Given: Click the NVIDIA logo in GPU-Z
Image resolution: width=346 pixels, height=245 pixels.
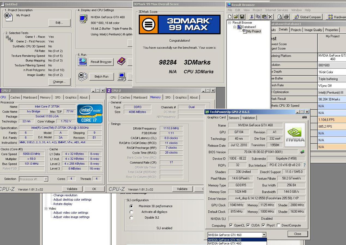Looking at the screenshot, I should click(x=295, y=135).
